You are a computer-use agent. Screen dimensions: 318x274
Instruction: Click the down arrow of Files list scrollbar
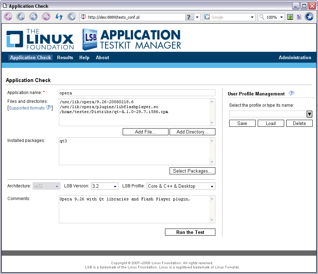point(212,123)
